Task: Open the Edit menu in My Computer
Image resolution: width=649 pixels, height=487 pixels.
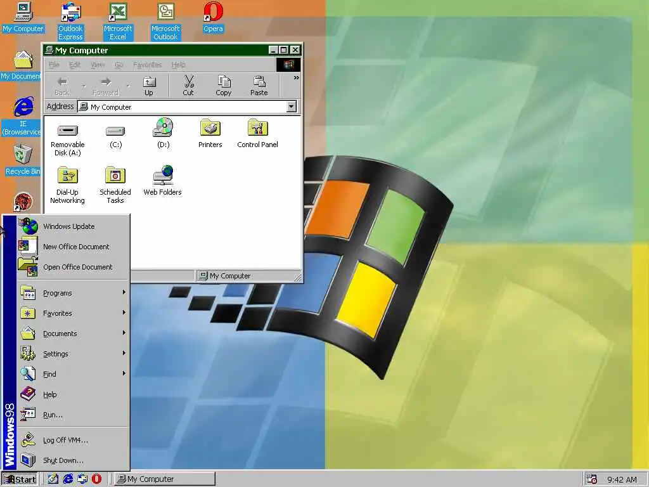Action: pyautogui.click(x=75, y=65)
